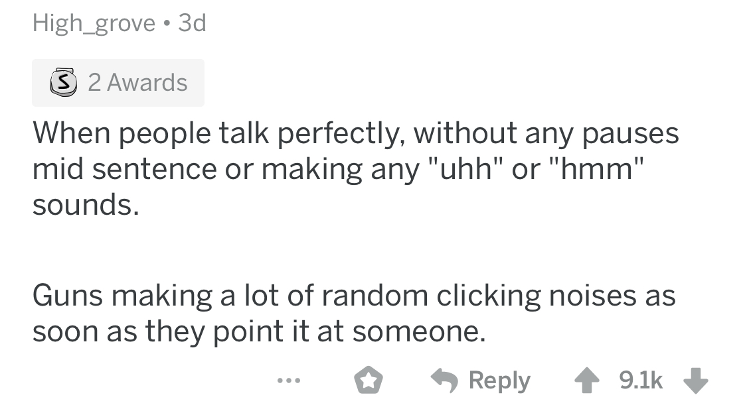Click the 3d timestamp
Image resolution: width=747 pixels, height=409 pixels.
click(192, 24)
